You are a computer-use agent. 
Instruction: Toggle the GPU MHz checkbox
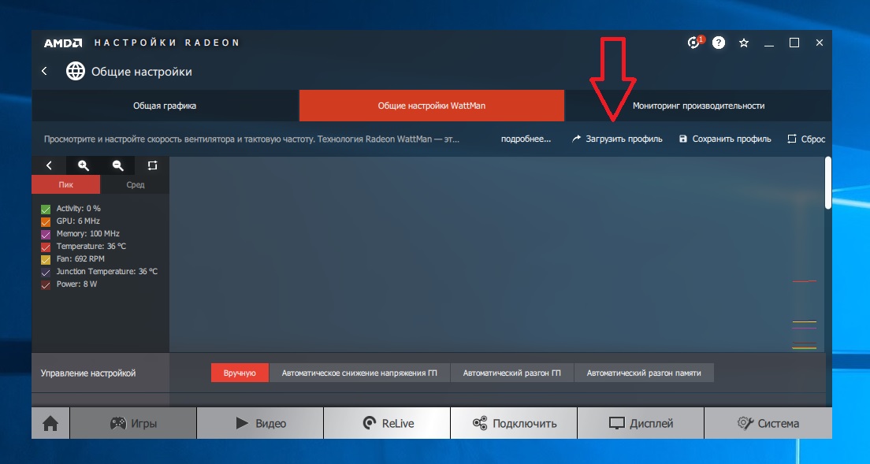point(46,221)
